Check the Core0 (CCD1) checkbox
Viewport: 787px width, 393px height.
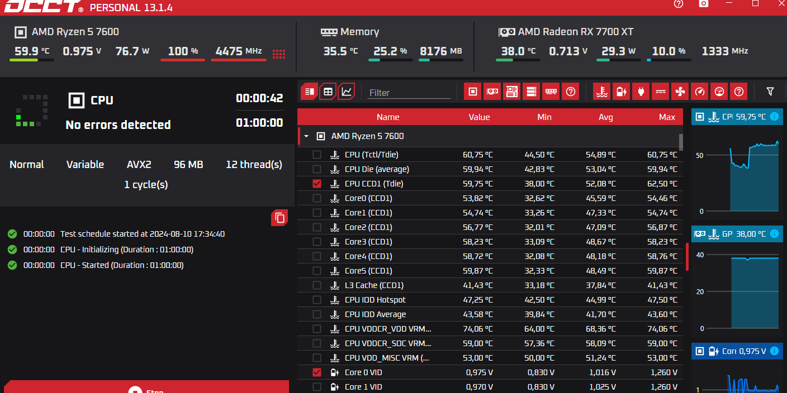tap(317, 198)
